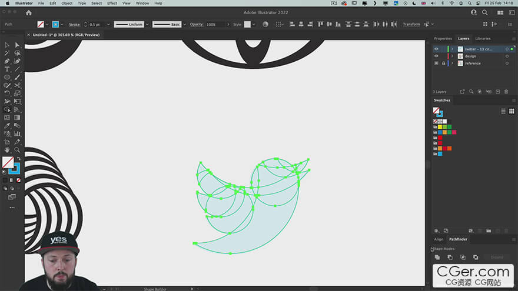
Task: Expand the twitter layer chevron
Action: click(x=452, y=49)
